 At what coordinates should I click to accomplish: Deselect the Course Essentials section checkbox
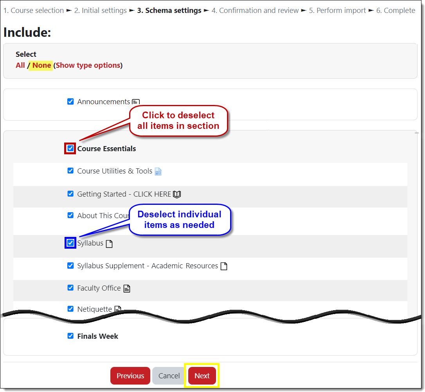[x=70, y=148]
